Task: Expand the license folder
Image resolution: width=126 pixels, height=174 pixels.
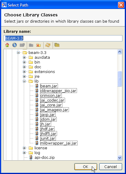Action: pyautogui.click(x=24, y=148)
